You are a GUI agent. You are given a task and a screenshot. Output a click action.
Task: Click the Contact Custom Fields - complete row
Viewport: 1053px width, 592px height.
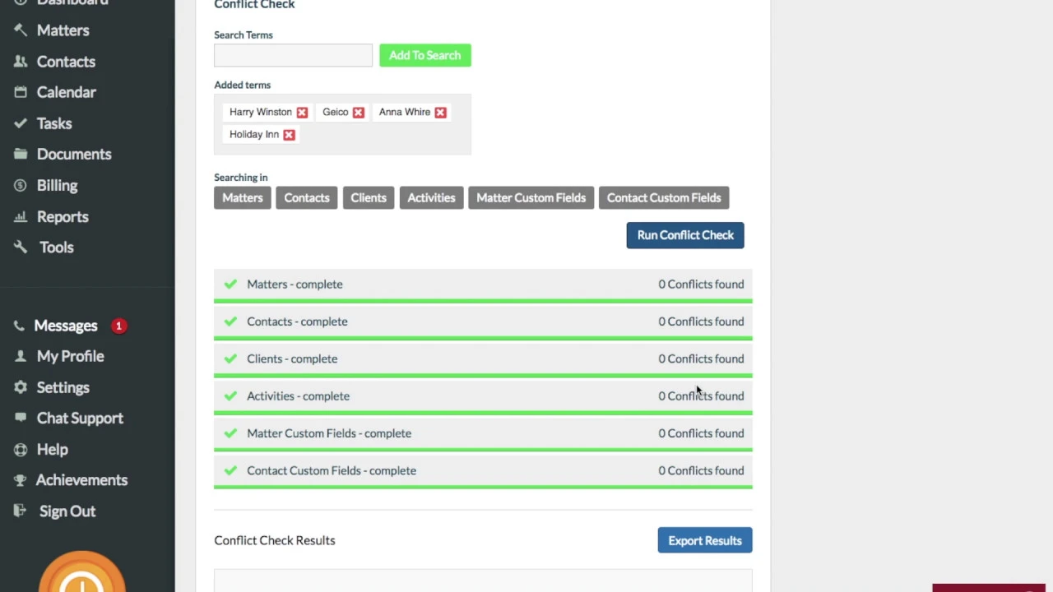(x=483, y=470)
